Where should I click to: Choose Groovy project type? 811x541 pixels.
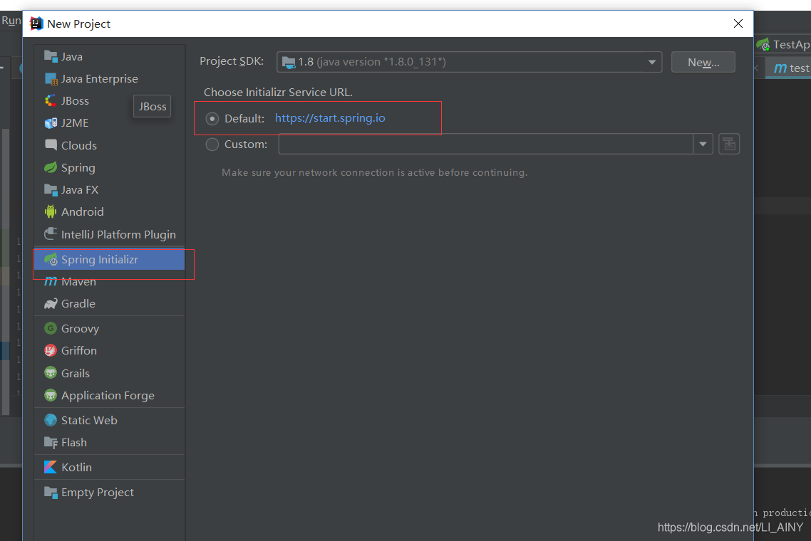(109, 329)
